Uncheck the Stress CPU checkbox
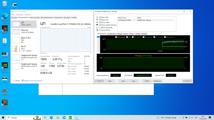214x120 pixels. pos(100,17)
